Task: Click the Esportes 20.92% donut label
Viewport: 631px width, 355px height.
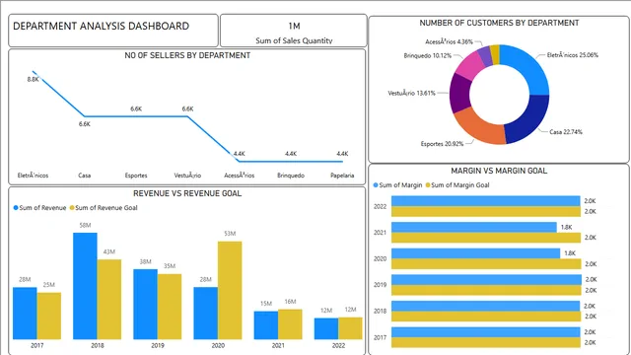Action: tap(442, 144)
